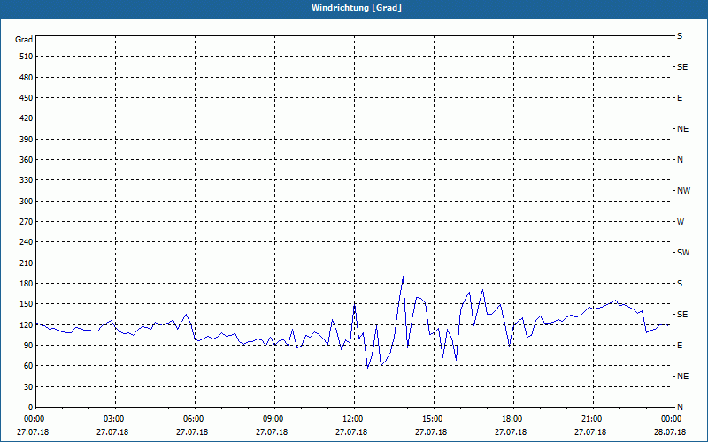Select the N compass label level with 360
Image resolution: width=708 pixels, height=442 pixels.
(x=680, y=160)
